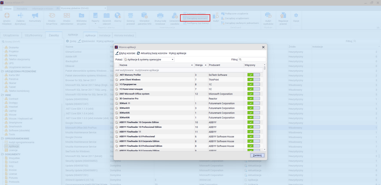Click the Zadania dystrybucji ribbon icon
Image resolution: width=381 pixels, height=185 pixels.
pos(20,16)
